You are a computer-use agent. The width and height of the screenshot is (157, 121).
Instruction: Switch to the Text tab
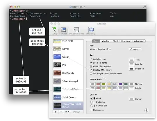coord(96,41)
